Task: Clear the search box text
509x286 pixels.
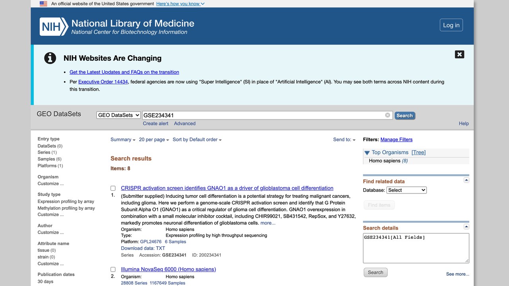Action: (x=388, y=115)
